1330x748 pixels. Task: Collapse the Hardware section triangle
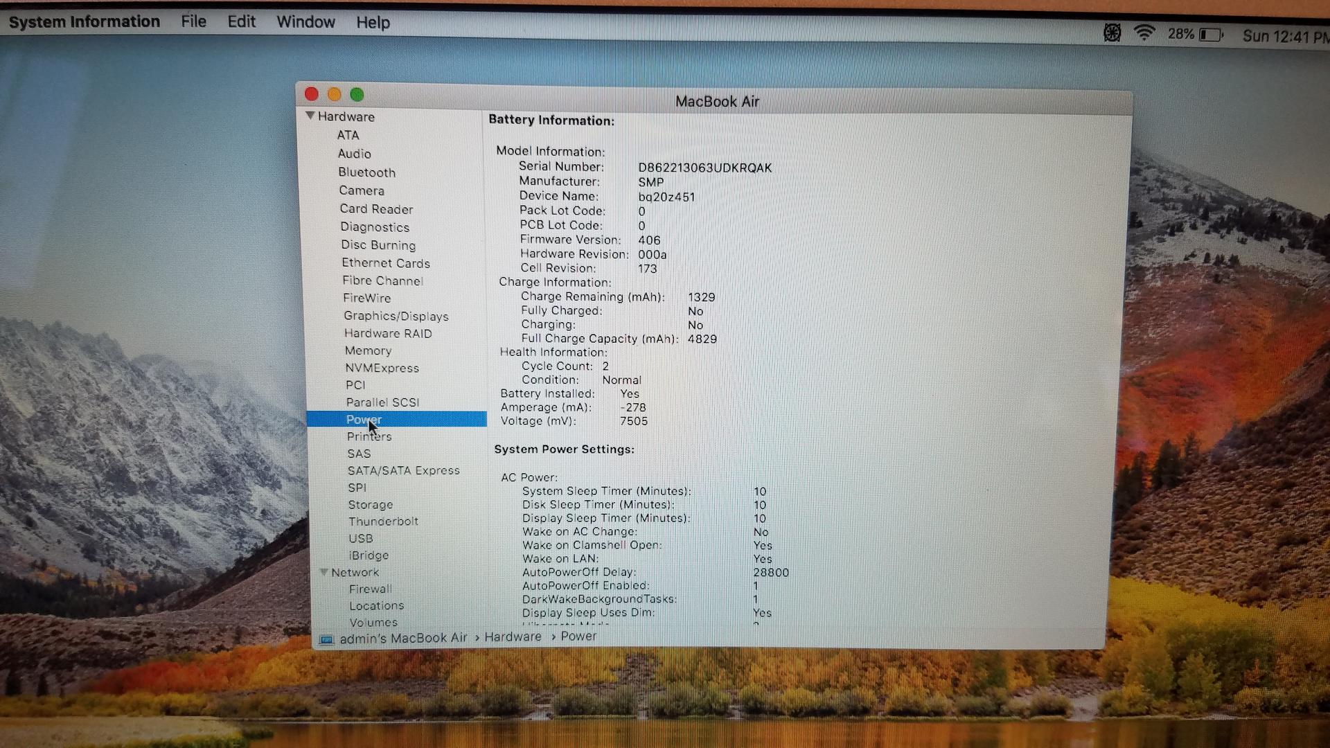click(310, 116)
